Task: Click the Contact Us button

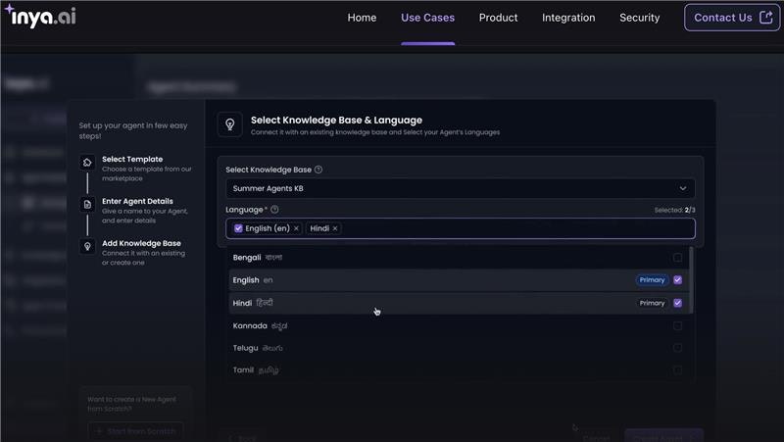Action: [731, 18]
